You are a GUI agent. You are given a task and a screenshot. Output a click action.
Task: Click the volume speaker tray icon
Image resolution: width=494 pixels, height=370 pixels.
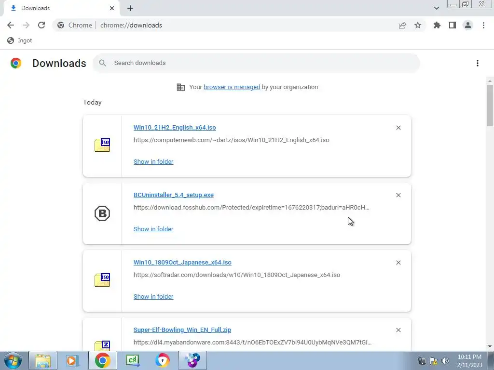point(445,361)
